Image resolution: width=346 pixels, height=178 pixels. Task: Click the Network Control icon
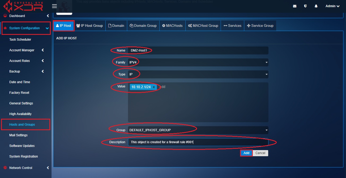[5, 168]
